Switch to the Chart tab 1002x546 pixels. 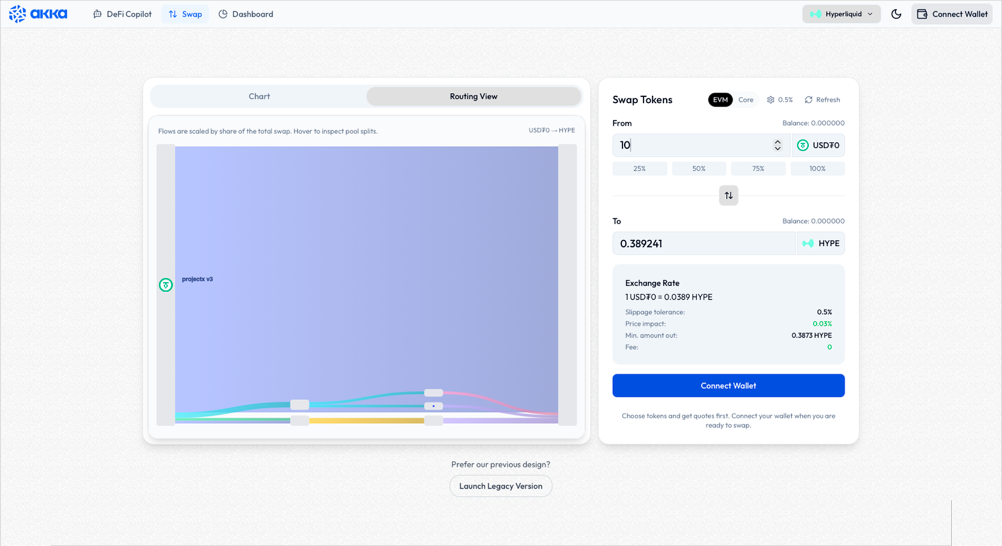click(x=259, y=96)
